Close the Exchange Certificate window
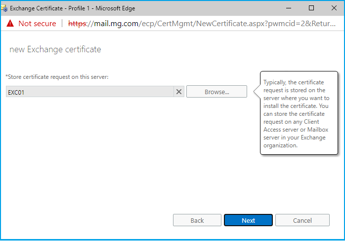Image resolution: width=345 pixels, height=241 pixels. pyautogui.click(x=334, y=8)
